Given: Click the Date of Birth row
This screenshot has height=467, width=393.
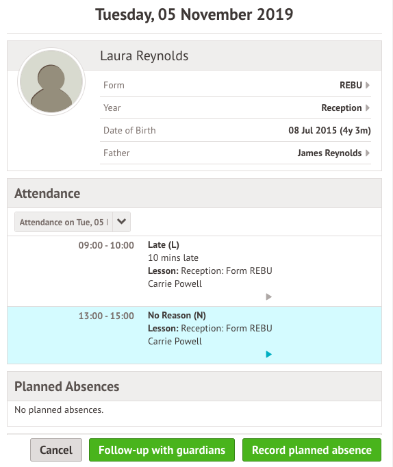Looking at the screenshot, I should click(x=236, y=131).
